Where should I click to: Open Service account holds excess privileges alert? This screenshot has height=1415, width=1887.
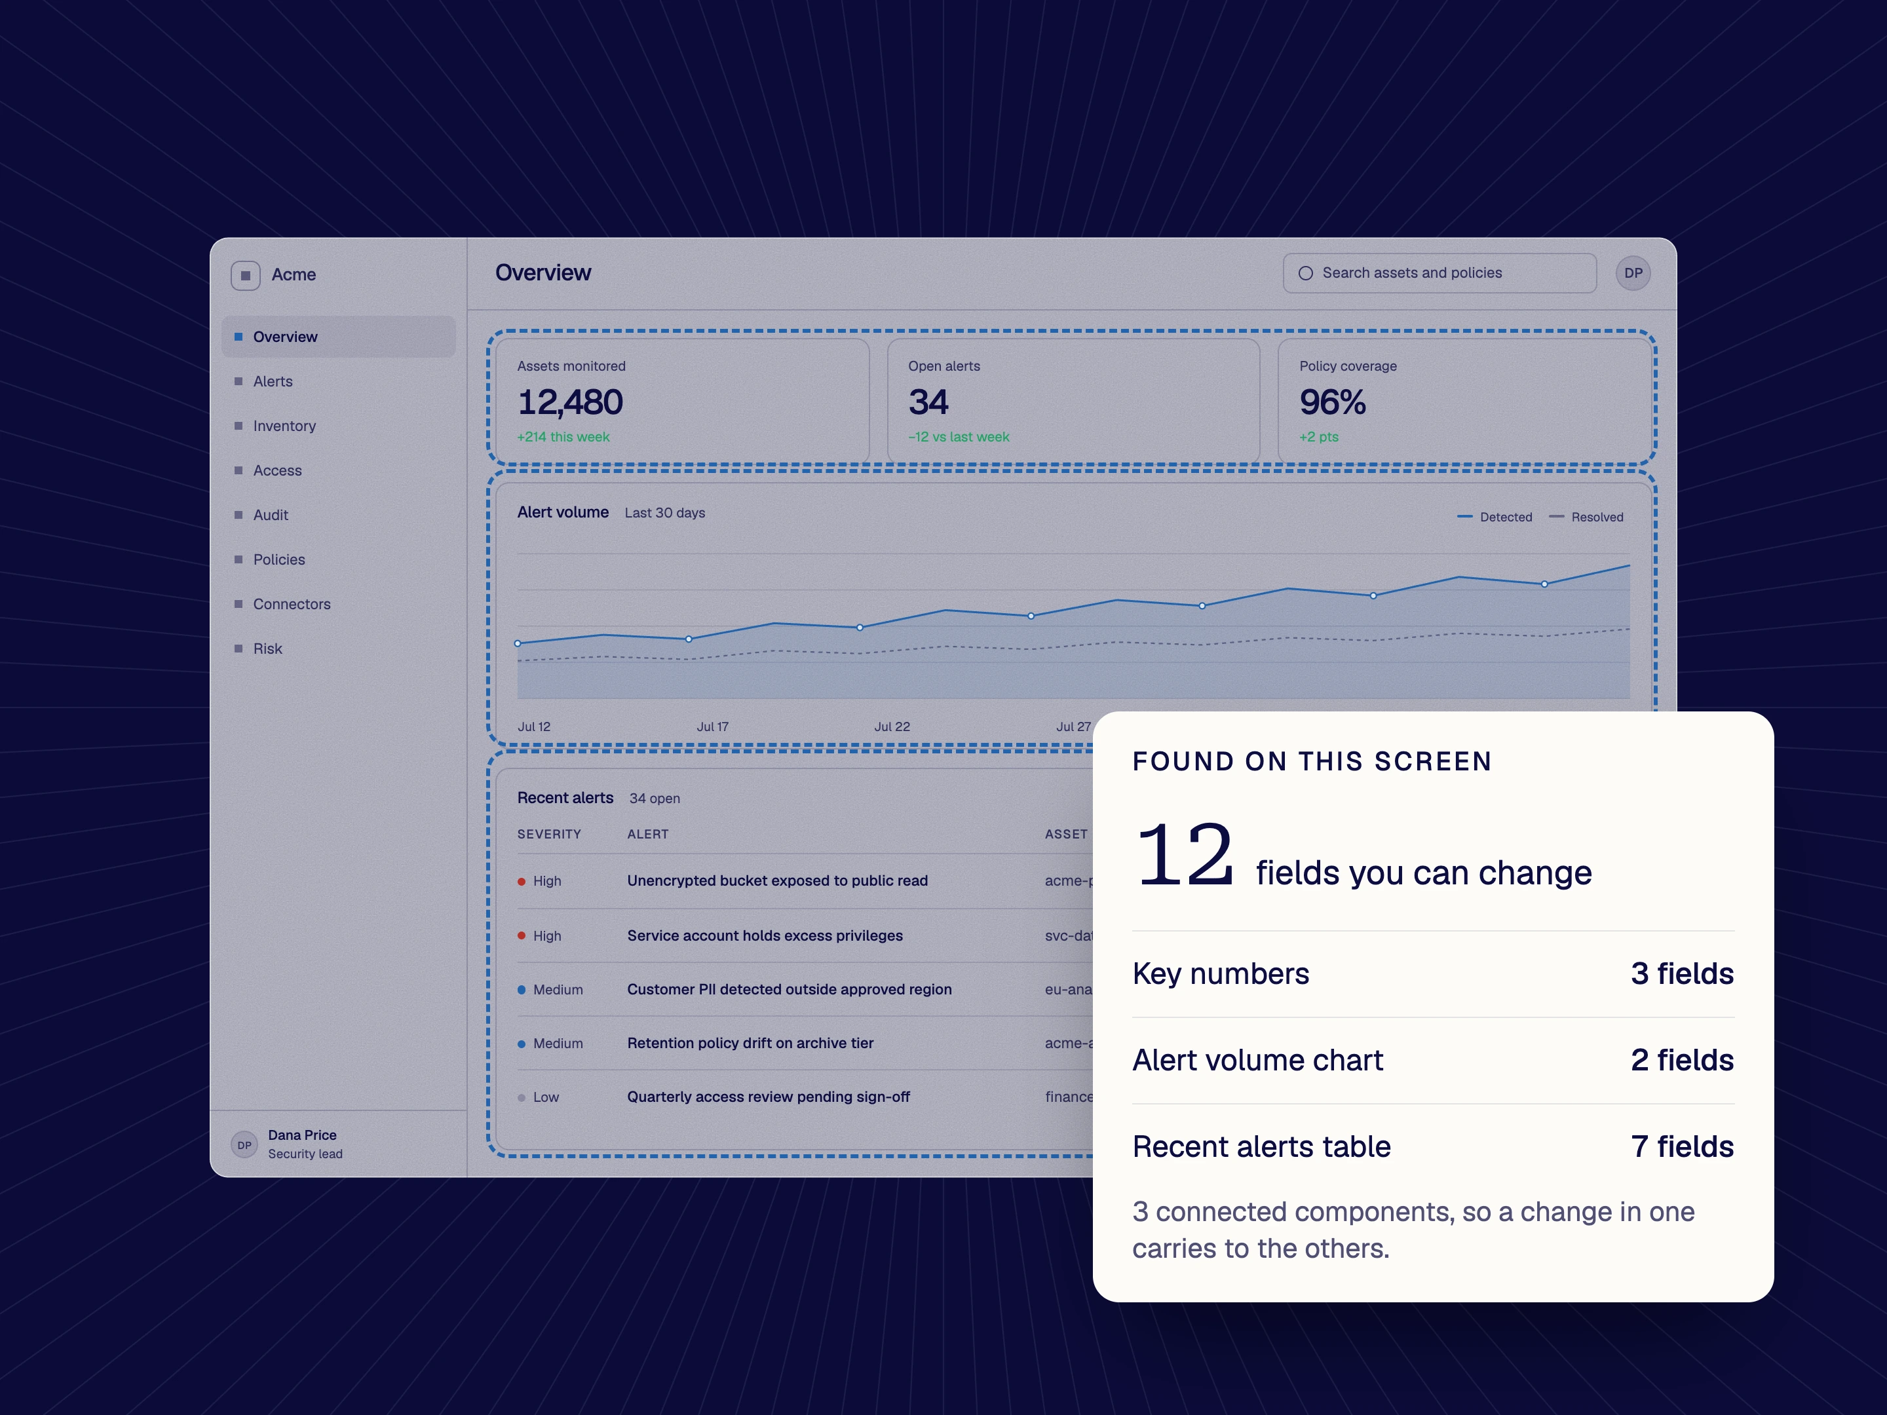click(765, 935)
